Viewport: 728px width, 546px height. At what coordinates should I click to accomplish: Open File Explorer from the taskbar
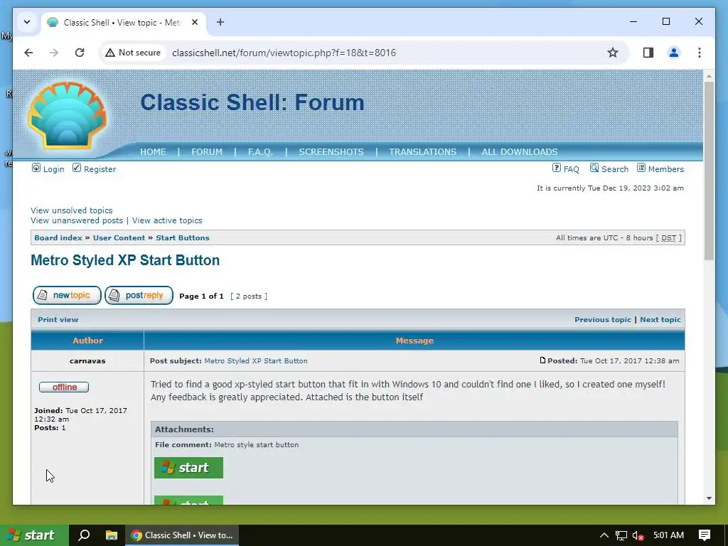click(x=112, y=535)
